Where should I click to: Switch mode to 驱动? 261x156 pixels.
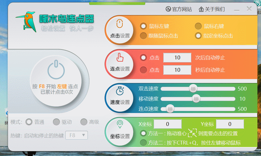pyautogui.click(x=56, y=122)
